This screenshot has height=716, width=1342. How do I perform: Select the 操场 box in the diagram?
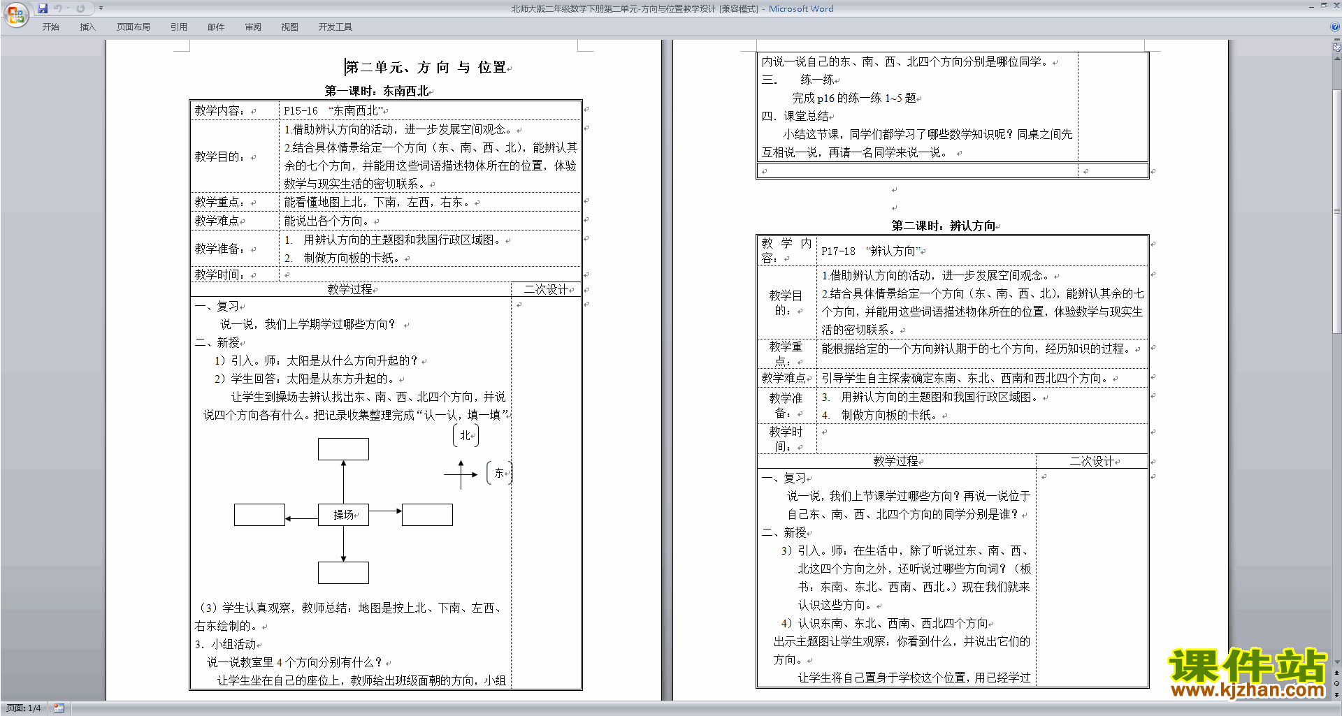click(343, 515)
